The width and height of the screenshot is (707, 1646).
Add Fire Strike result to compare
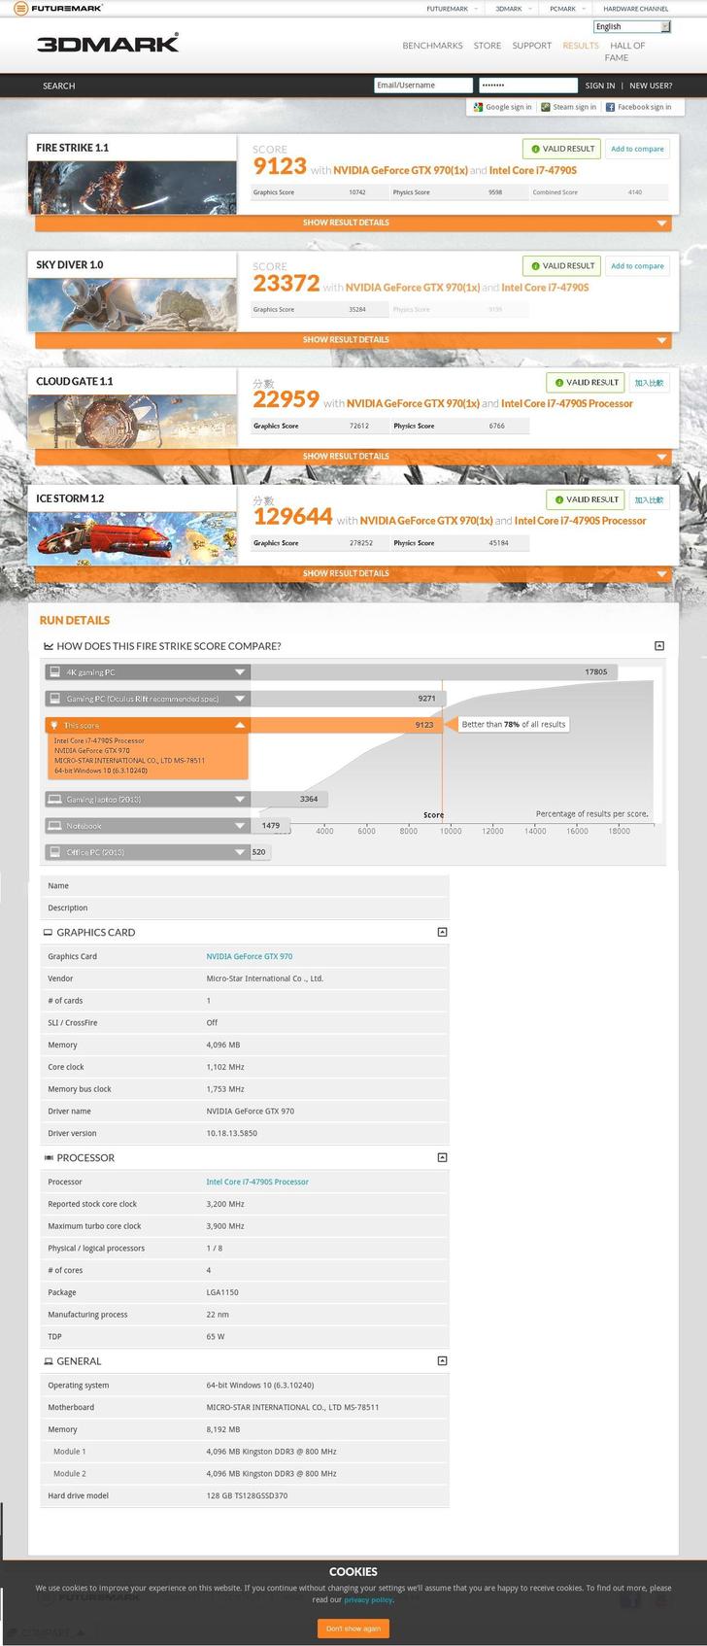tap(637, 149)
